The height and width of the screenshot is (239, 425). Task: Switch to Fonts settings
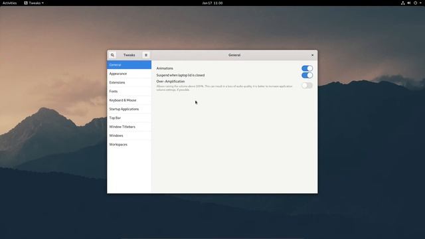[x=129, y=92]
